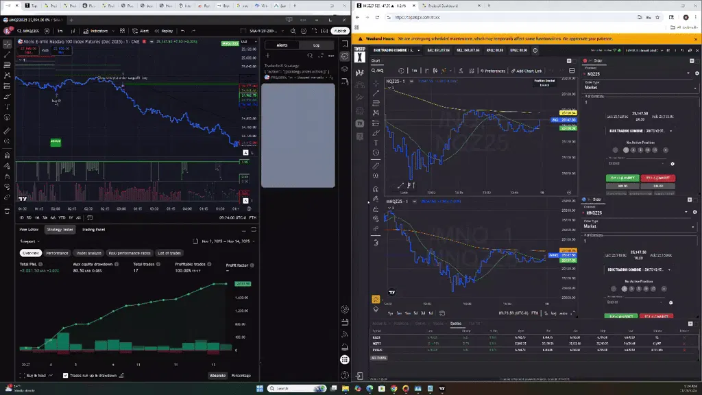Click Sell Market button for NQZ25
The image size is (702, 395).
point(657,178)
